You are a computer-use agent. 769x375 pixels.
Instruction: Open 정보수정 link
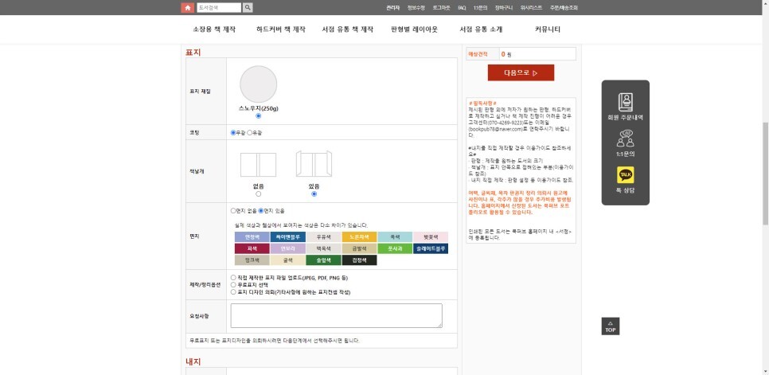[416, 8]
